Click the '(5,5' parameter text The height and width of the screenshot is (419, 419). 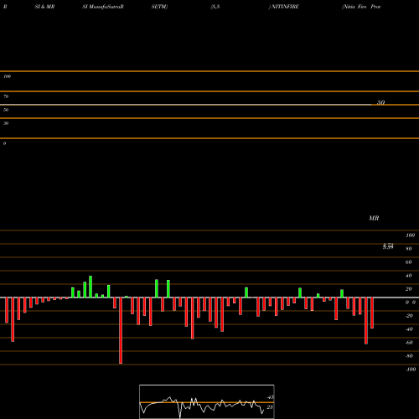215,7
